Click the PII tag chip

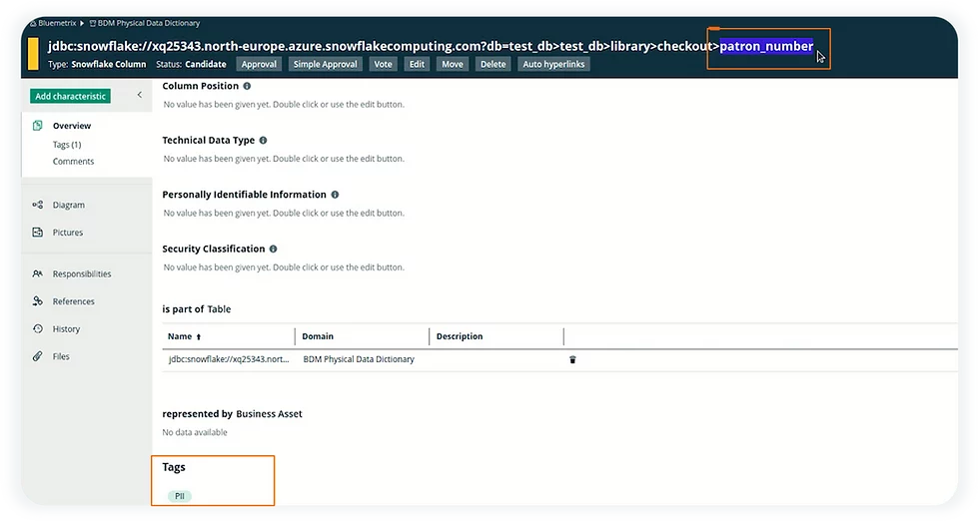pyautogui.click(x=179, y=496)
